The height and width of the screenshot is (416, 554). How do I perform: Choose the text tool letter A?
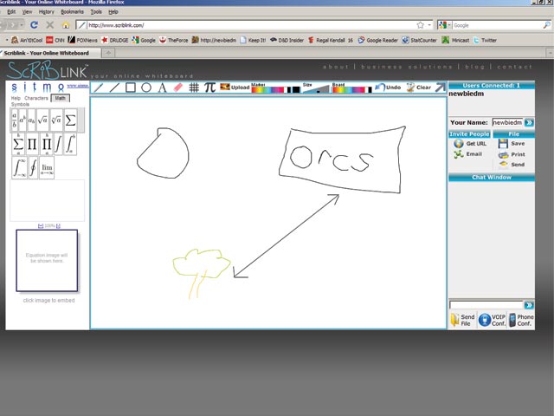click(162, 88)
